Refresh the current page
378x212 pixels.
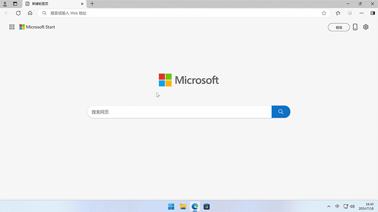(x=18, y=13)
